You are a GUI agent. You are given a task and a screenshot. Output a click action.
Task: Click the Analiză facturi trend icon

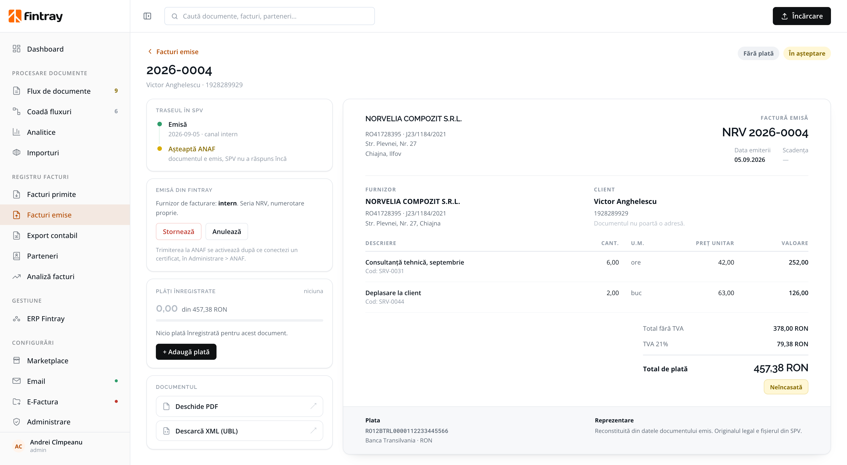coord(17,276)
